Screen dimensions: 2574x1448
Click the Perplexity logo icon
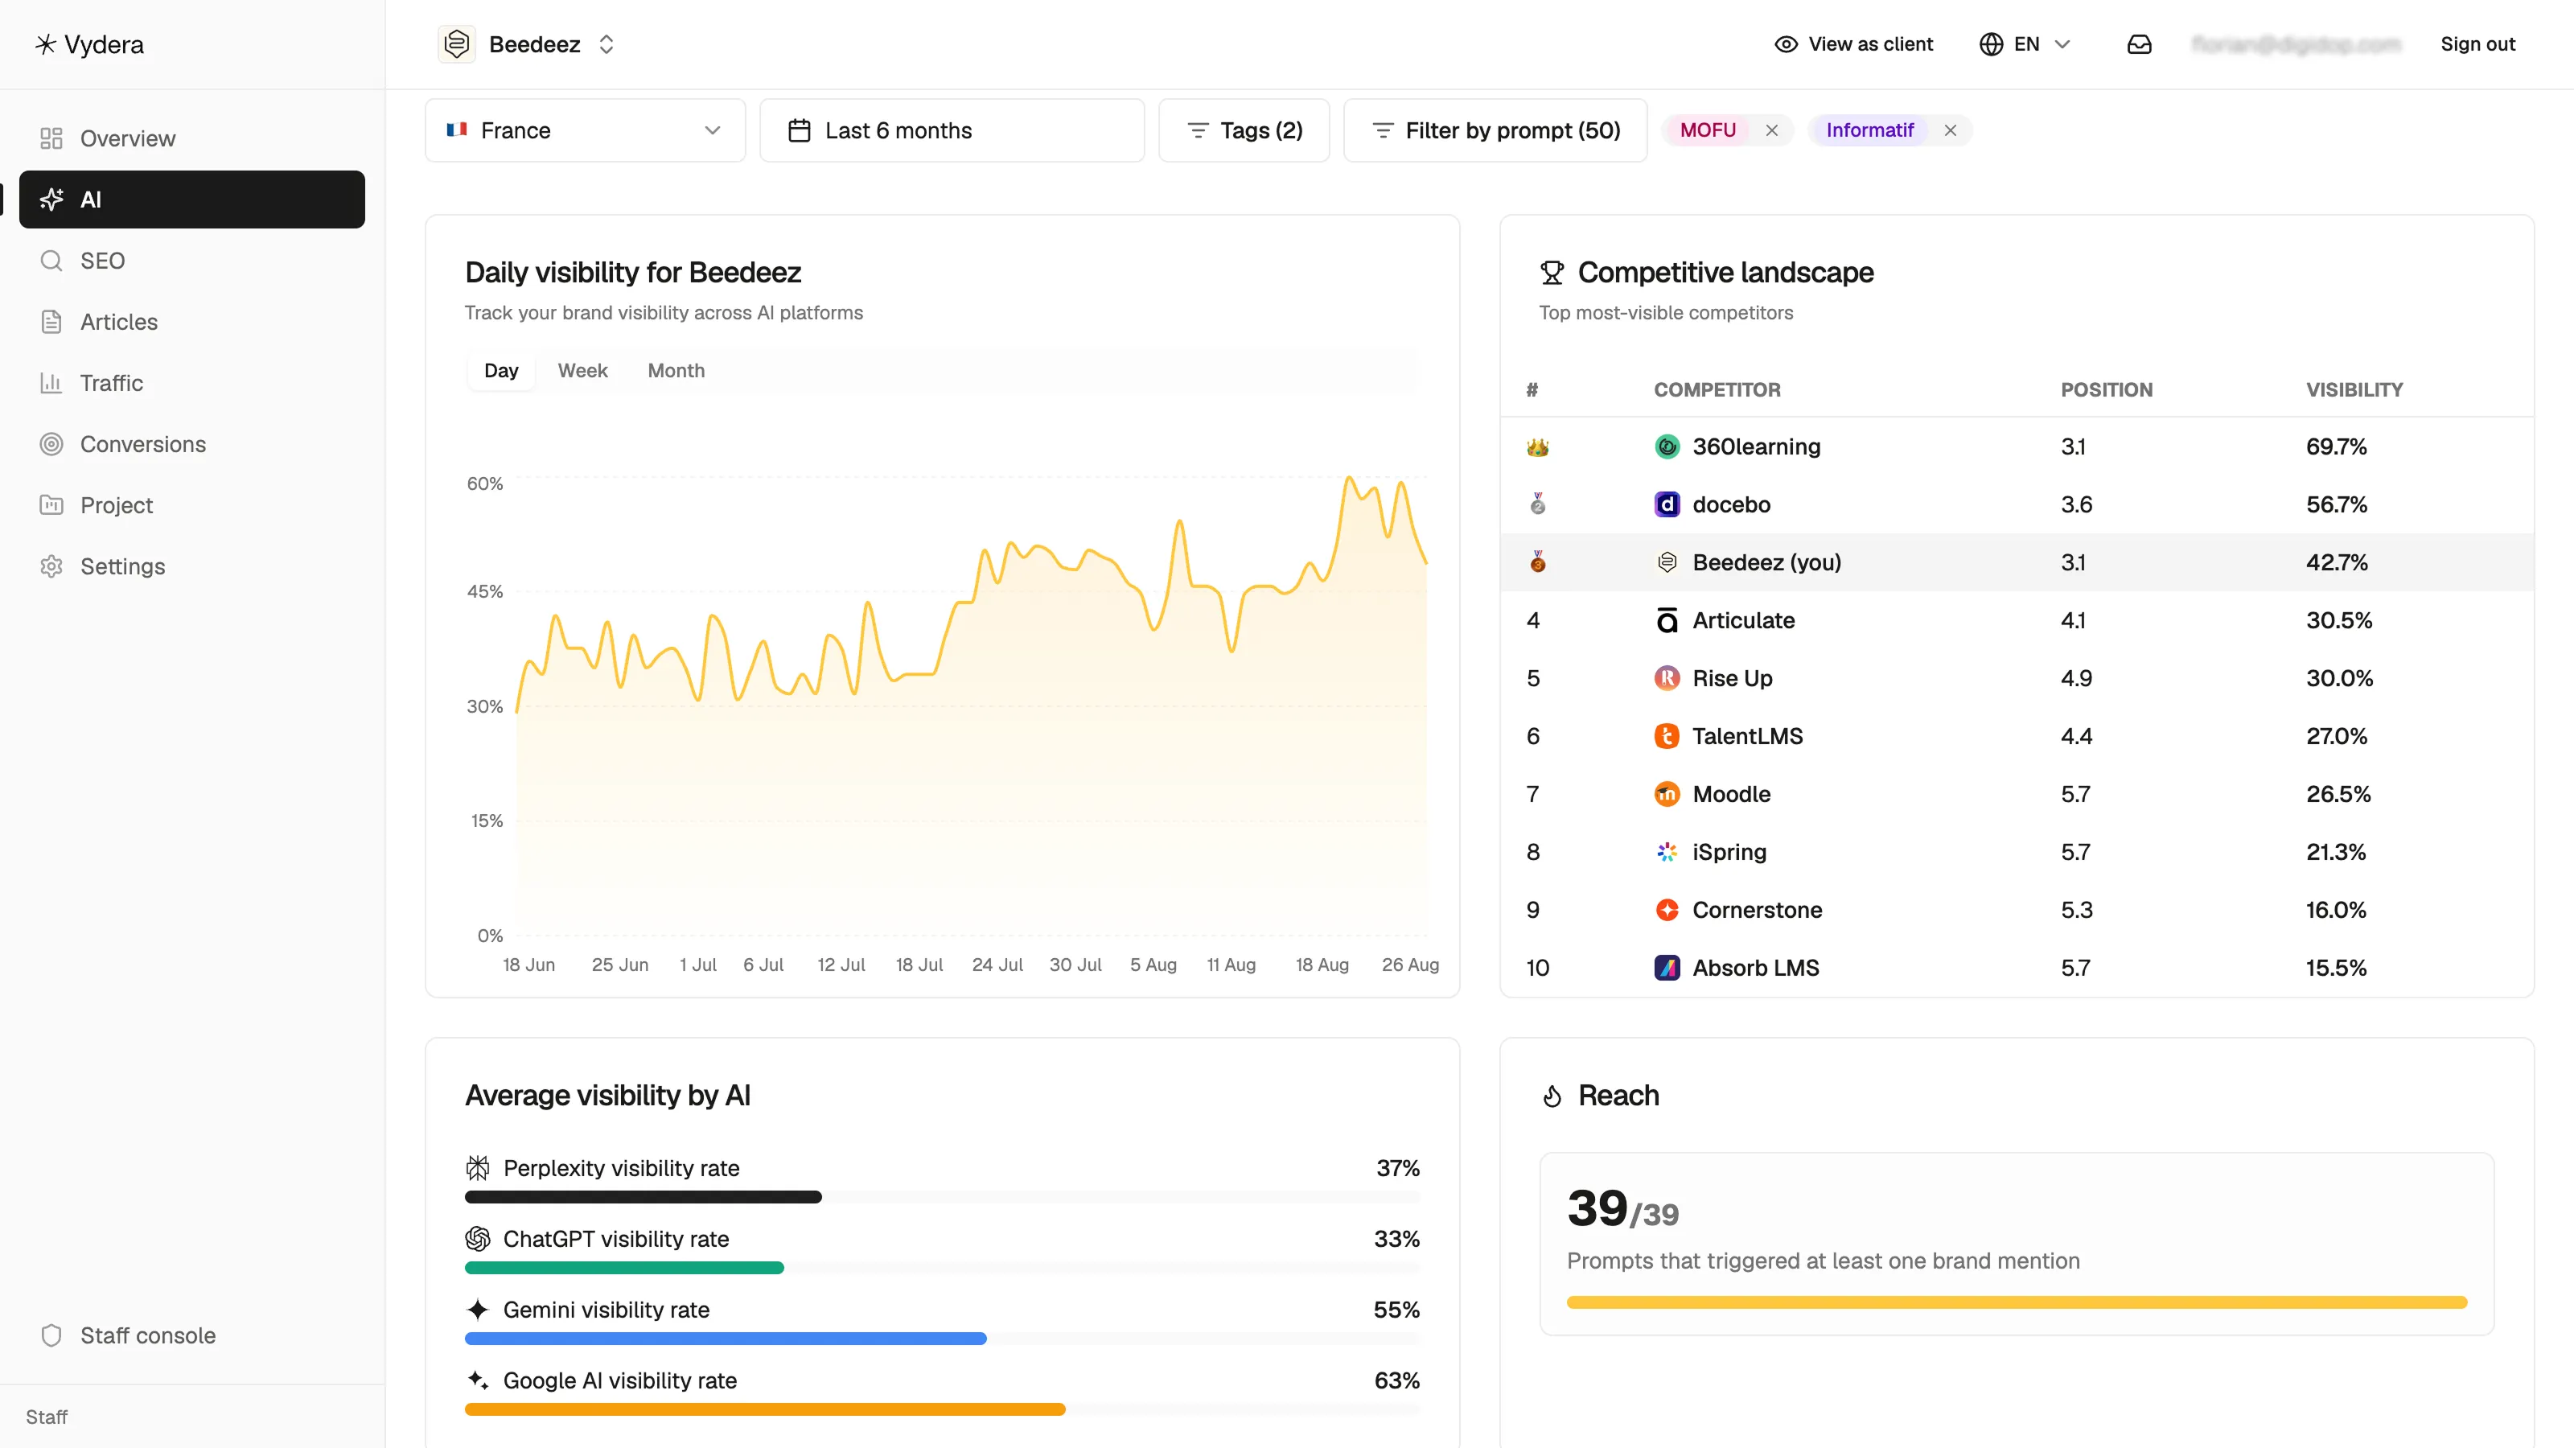(478, 1167)
